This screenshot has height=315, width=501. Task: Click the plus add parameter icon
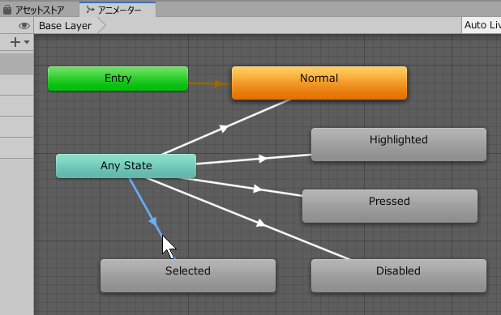pyautogui.click(x=15, y=42)
